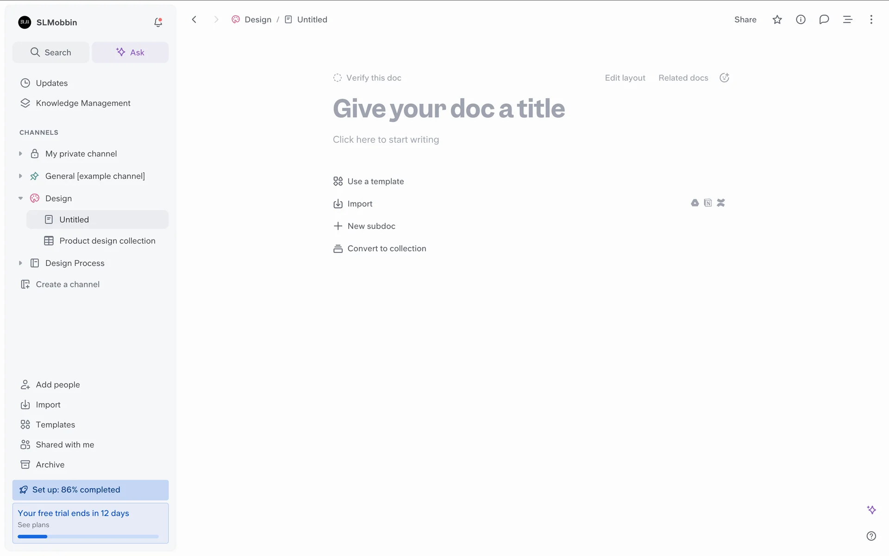The height and width of the screenshot is (556, 889).
Task: Open the table of contents icon
Action: click(847, 19)
